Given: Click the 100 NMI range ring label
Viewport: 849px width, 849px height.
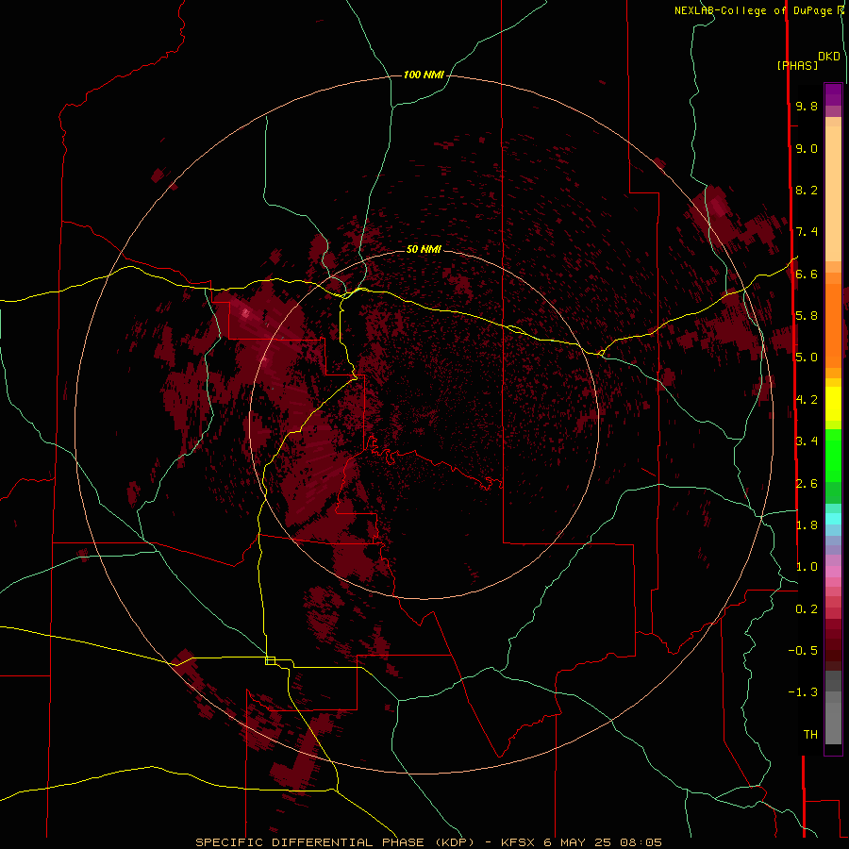Looking at the screenshot, I should tap(424, 75).
